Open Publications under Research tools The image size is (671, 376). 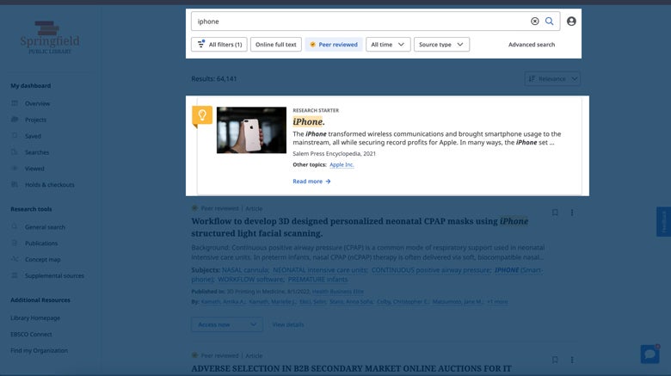[41, 243]
